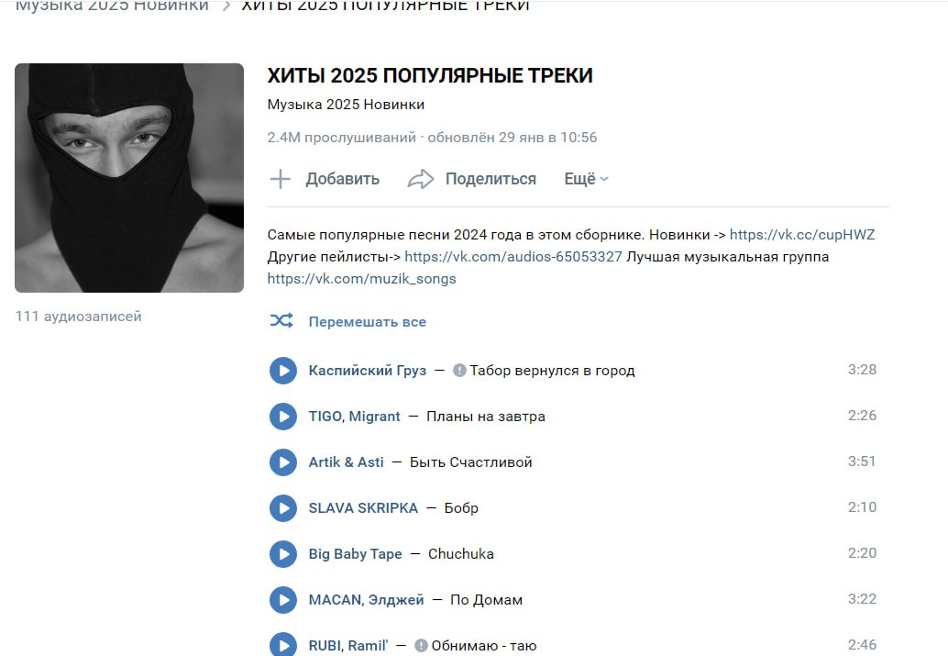Go to Музыка 2025 Новинки breadcrumb
The image size is (948, 656).
click(112, 6)
